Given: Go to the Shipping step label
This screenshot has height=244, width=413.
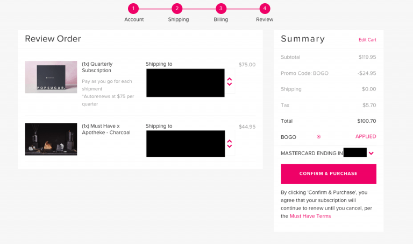Looking at the screenshot, I should [x=178, y=19].
